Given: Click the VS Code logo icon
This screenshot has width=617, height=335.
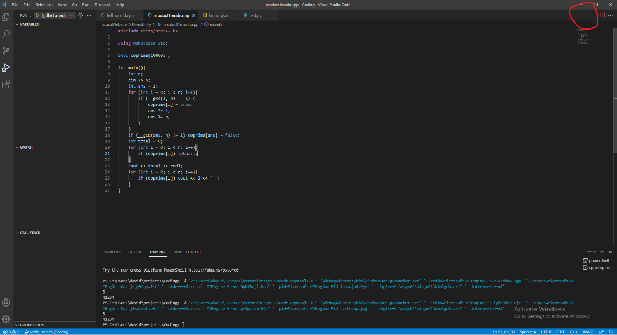Looking at the screenshot, I should 4,5.
